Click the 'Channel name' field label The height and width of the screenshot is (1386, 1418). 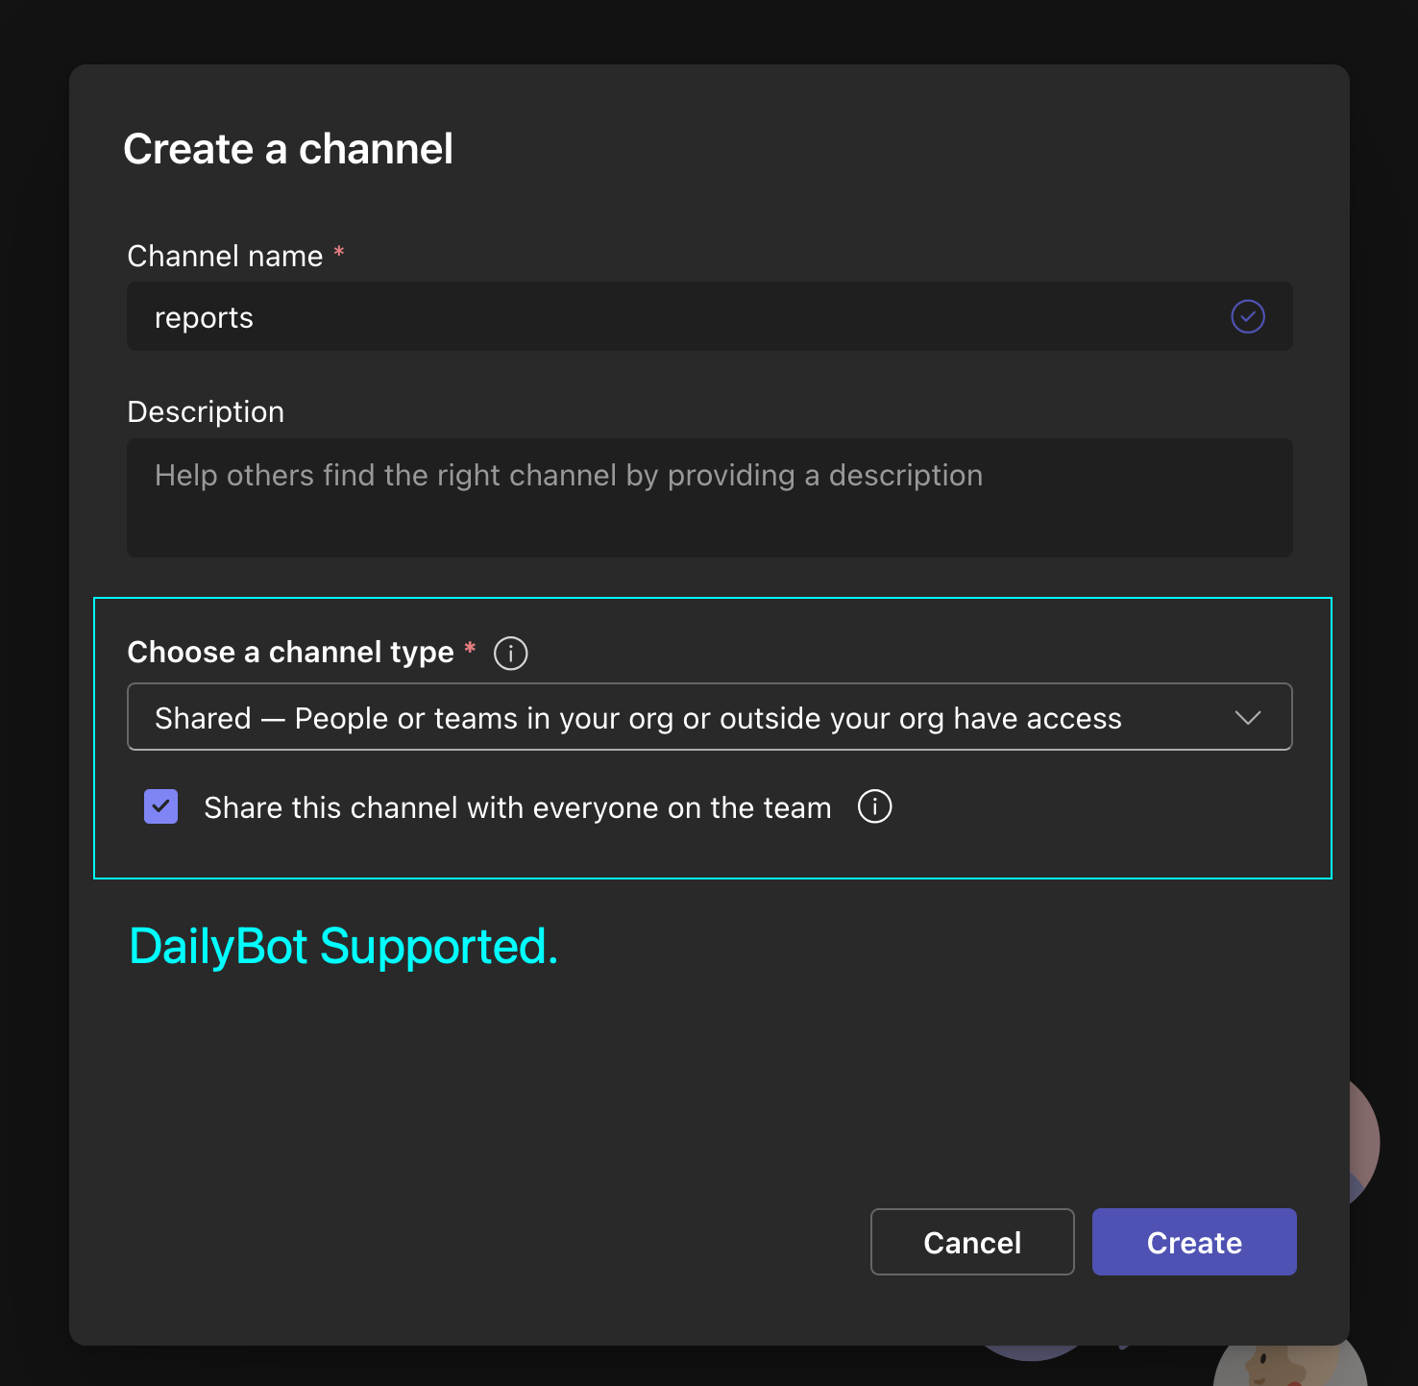(225, 257)
